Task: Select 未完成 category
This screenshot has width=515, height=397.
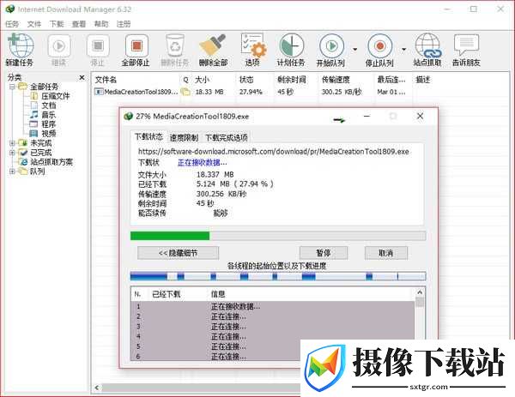Action: click(41, 143)
